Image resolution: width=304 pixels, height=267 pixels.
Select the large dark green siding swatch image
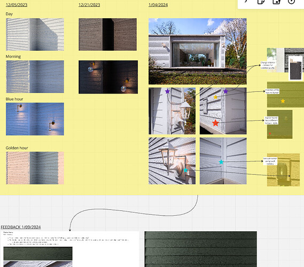pos(201,249)
